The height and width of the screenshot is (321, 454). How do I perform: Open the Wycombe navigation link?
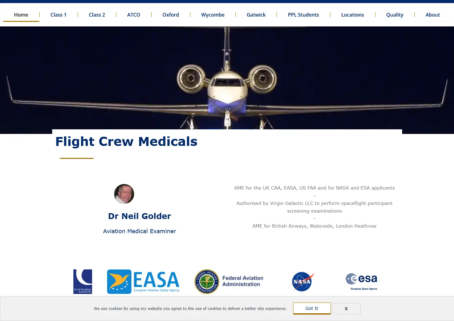click(x=213, y=15)
